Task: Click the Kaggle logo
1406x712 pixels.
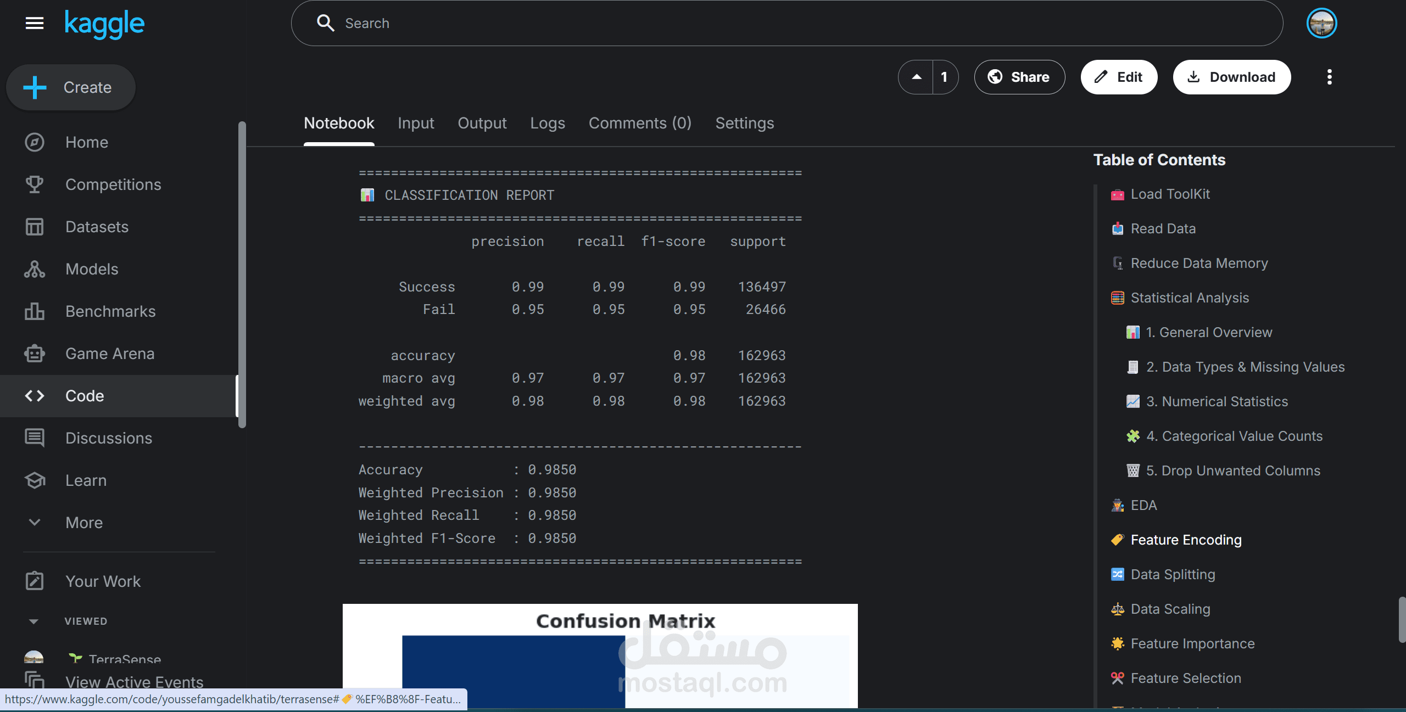Action: click(104, 24)
